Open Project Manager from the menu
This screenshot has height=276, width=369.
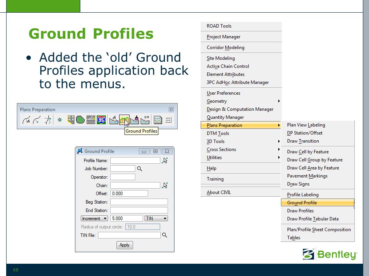click(x=241, y=37)
